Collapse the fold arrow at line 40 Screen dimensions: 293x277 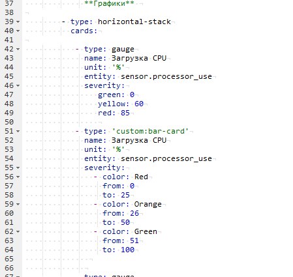18,31
